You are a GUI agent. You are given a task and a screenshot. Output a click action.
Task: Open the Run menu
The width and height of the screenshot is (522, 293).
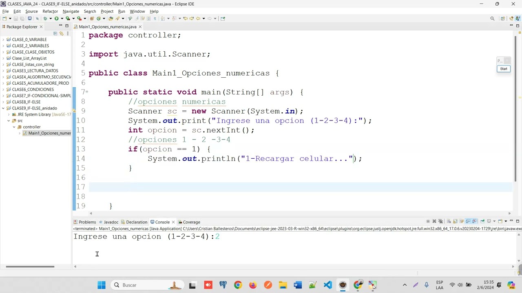pos(122,11)
